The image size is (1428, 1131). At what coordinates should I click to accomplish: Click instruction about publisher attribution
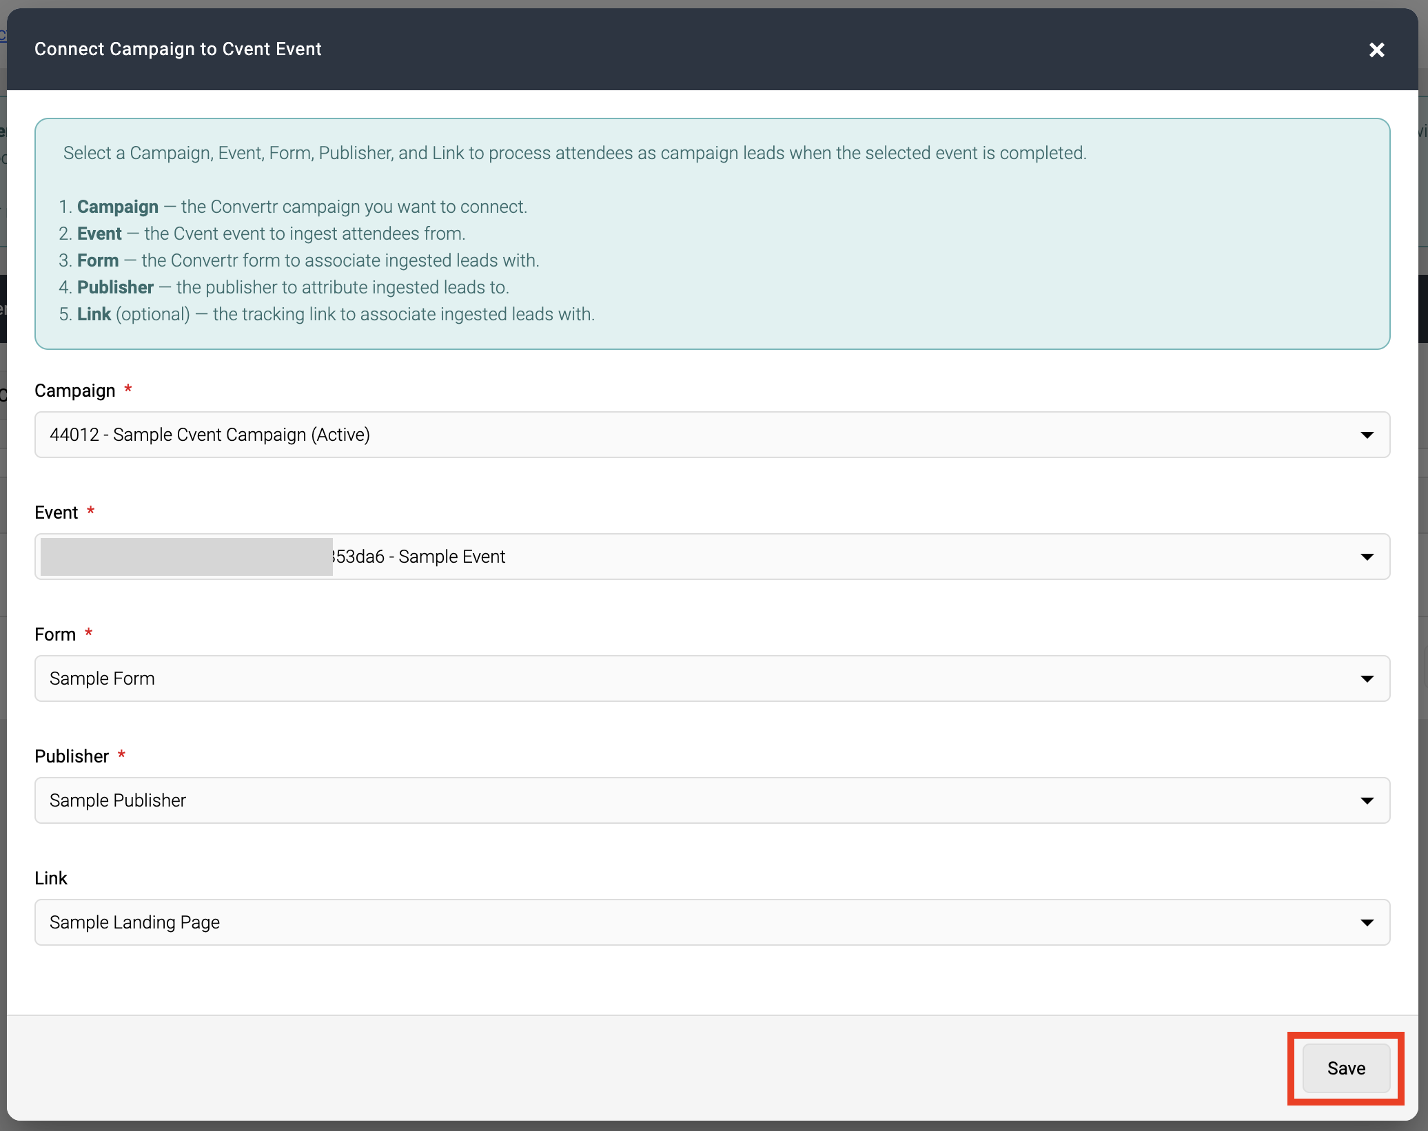pyautogui.click(x=293, y=287)
